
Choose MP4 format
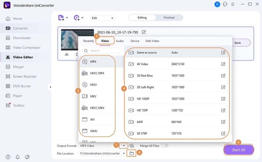(101, 62)
